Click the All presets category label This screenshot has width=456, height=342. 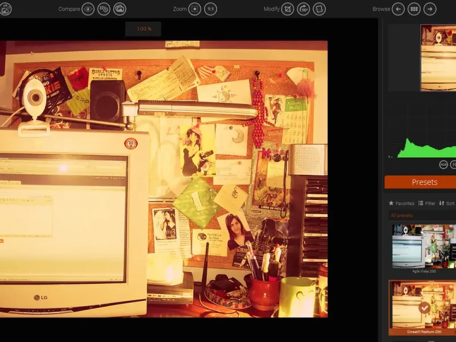(x=402, y=215)
